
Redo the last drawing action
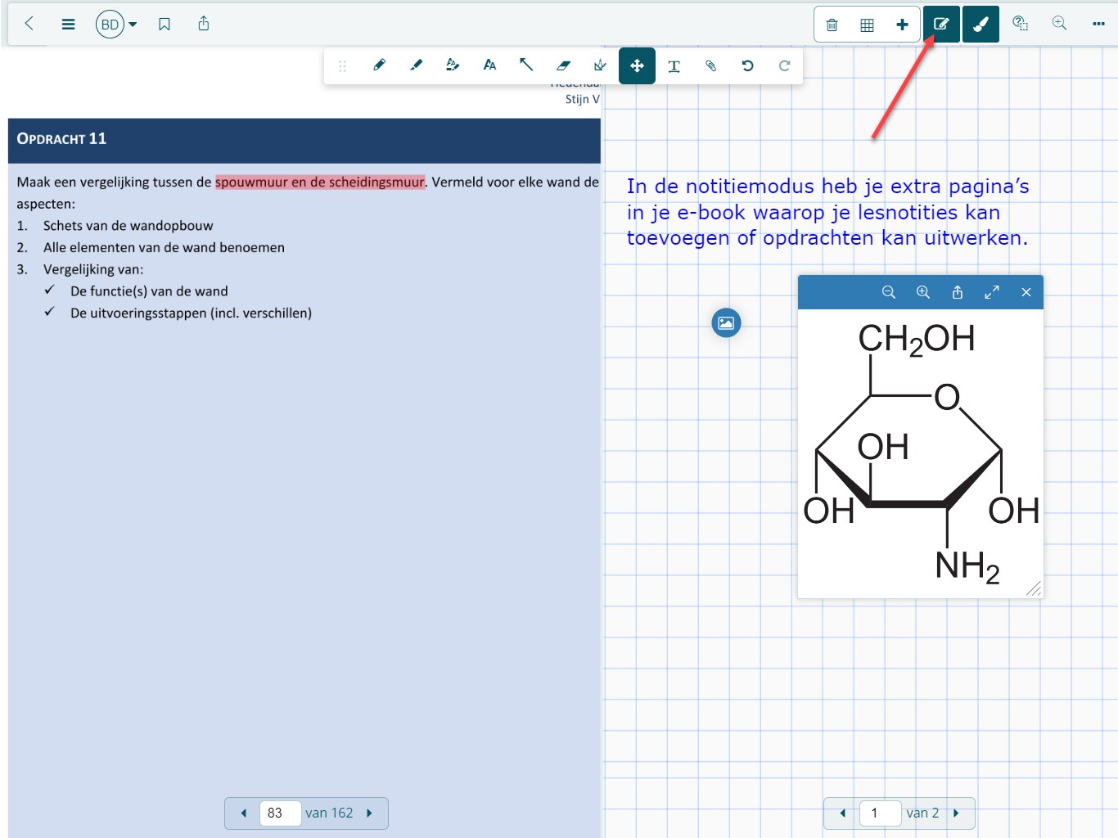pos(785,65)
